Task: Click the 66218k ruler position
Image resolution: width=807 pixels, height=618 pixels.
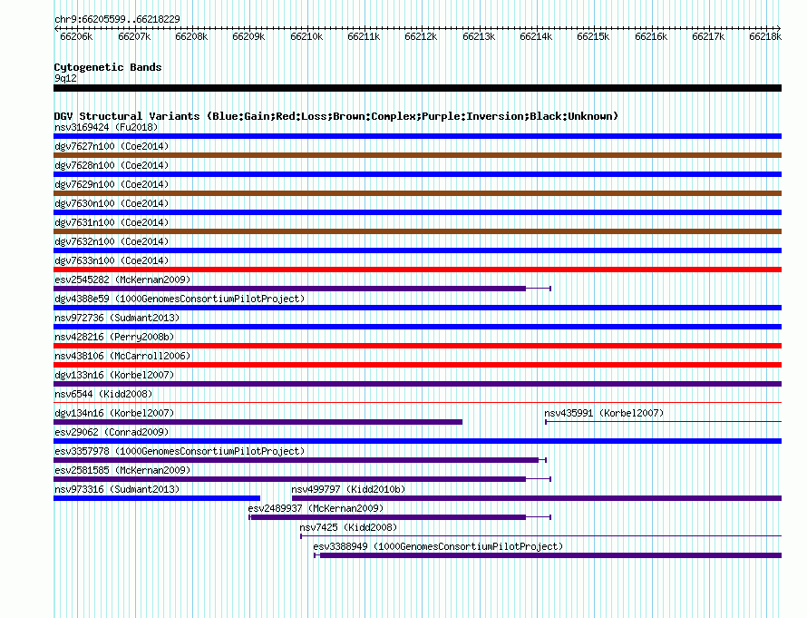Action: click(765, 36)
